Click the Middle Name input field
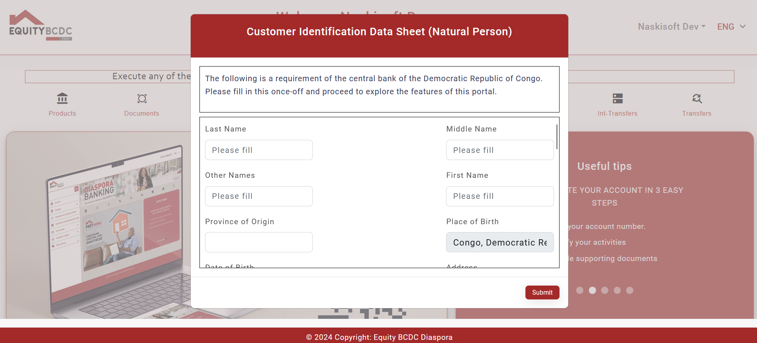 point(500,150)
